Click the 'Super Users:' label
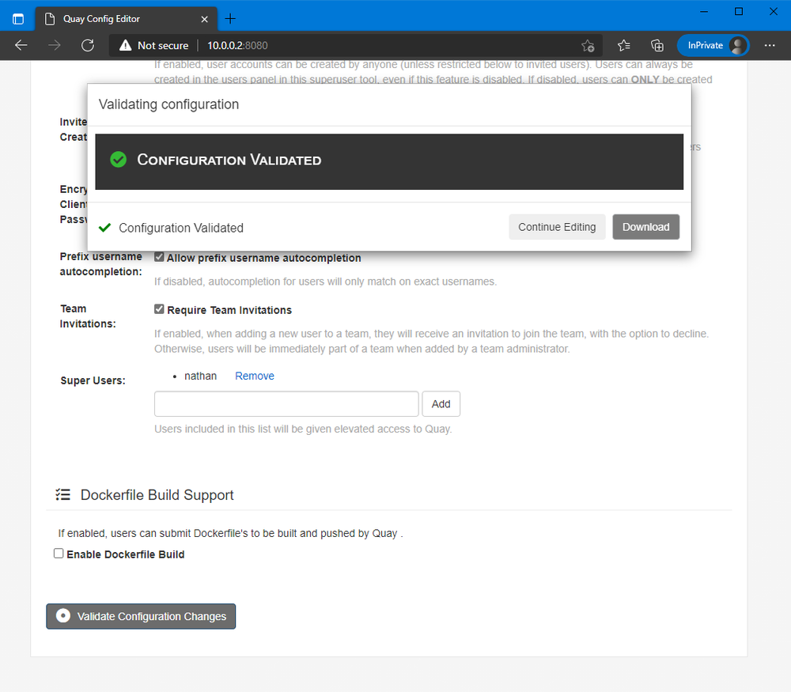791x692 pixels. 93,381
